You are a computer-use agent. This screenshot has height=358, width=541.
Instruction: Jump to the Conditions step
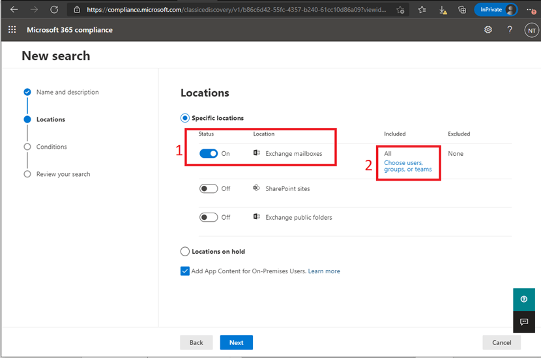point(51,147)
